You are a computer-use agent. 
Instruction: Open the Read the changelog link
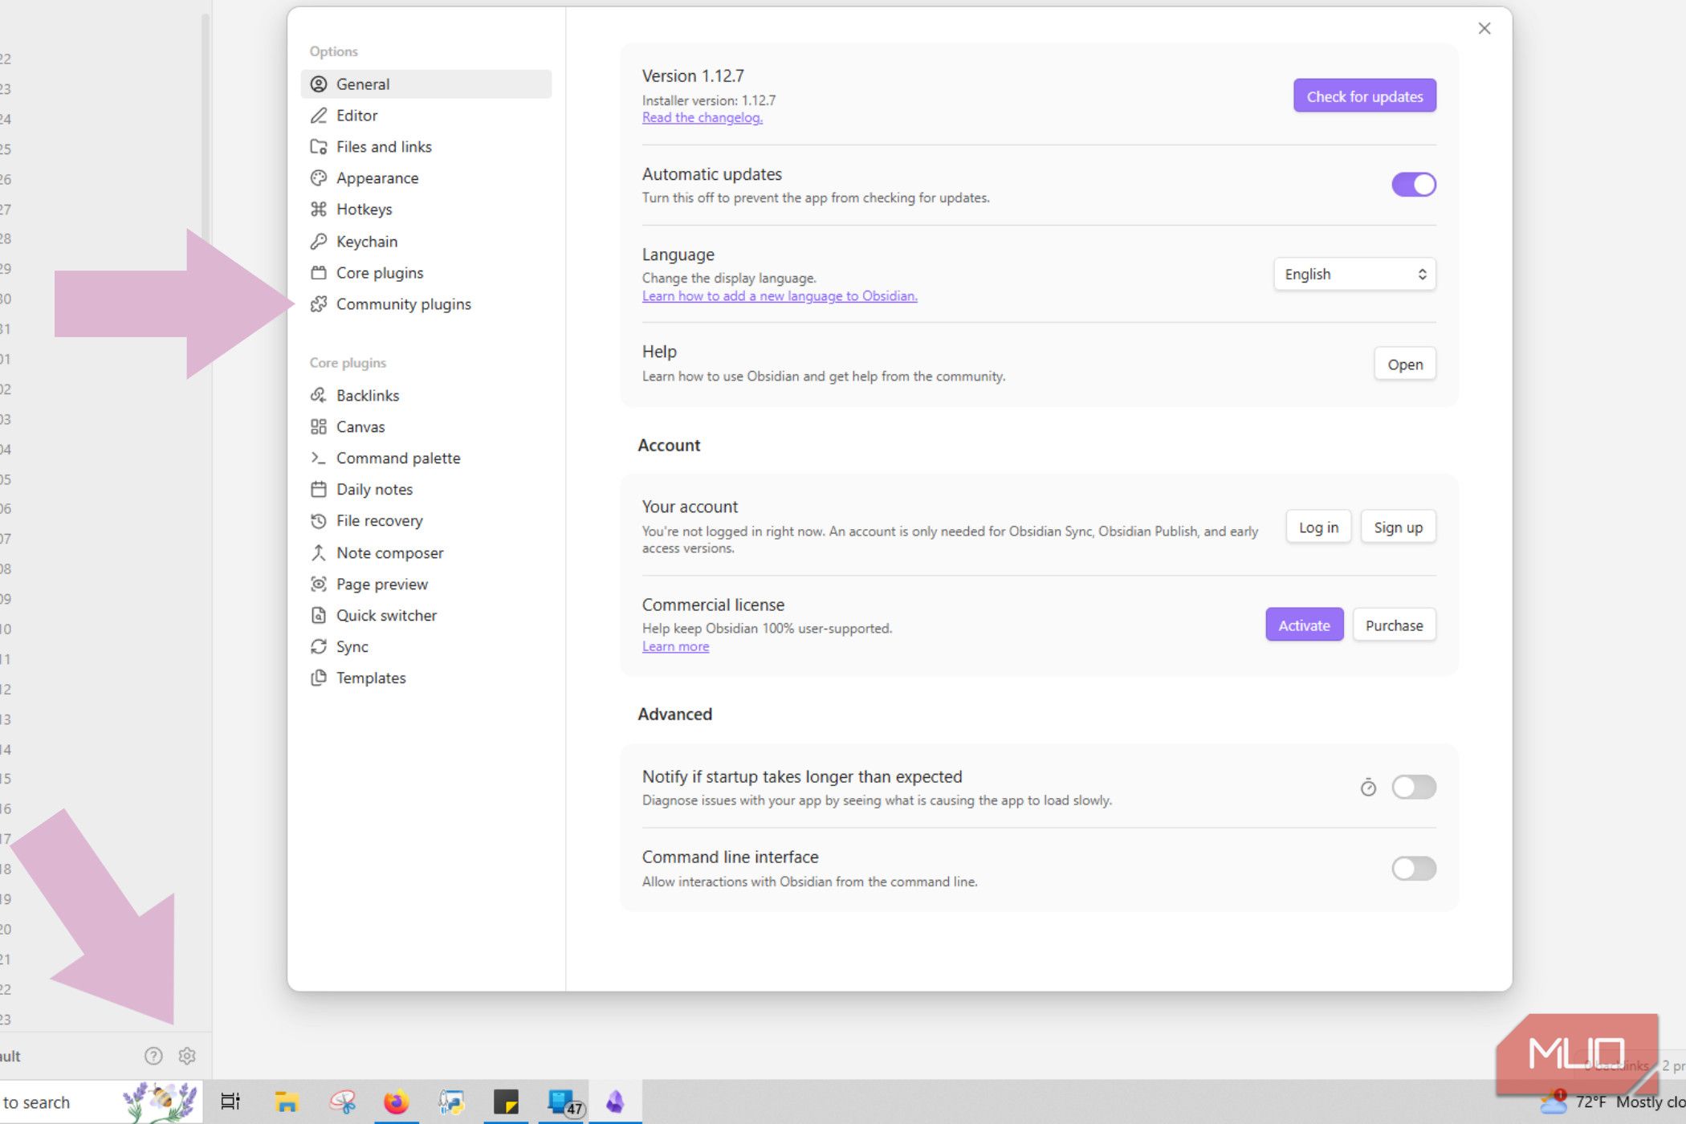[702, 118]
